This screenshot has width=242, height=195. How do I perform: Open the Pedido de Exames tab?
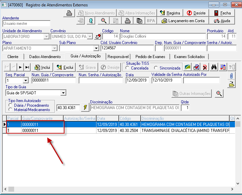pos(150,57)
